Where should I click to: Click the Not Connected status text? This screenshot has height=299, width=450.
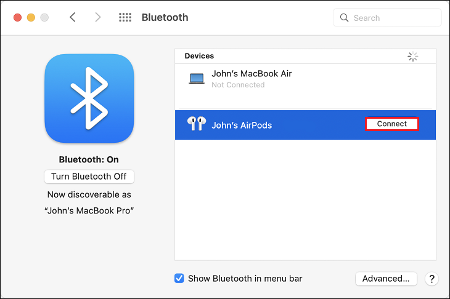(238, 85)
